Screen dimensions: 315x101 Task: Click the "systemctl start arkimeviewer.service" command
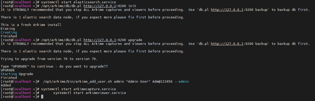click(90, 93)
